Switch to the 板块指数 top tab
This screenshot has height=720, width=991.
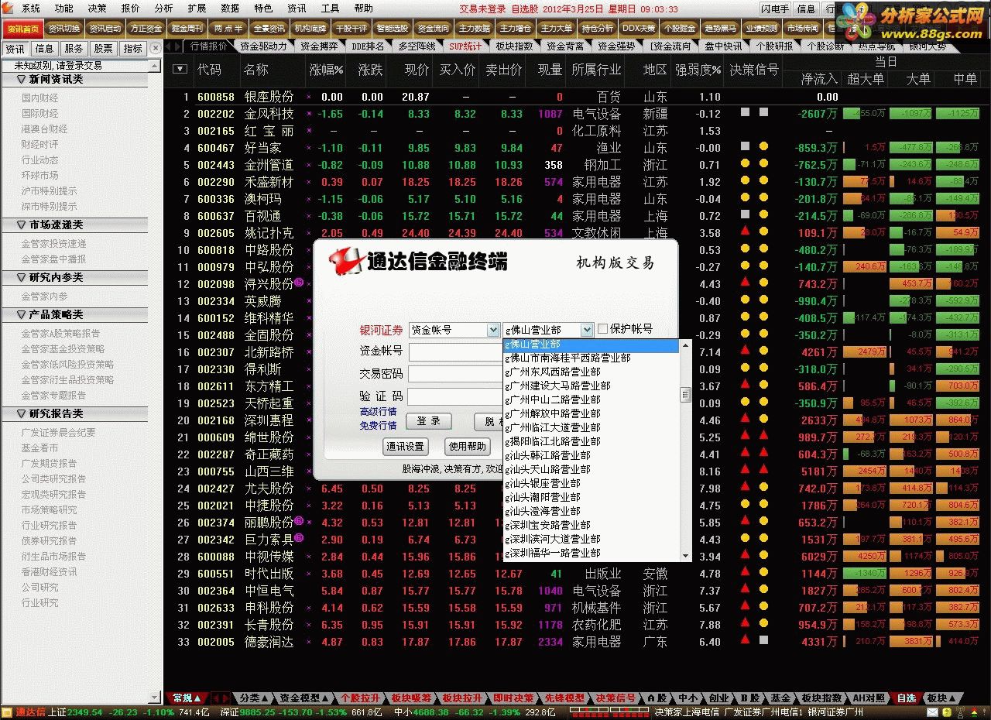[515, 46]
